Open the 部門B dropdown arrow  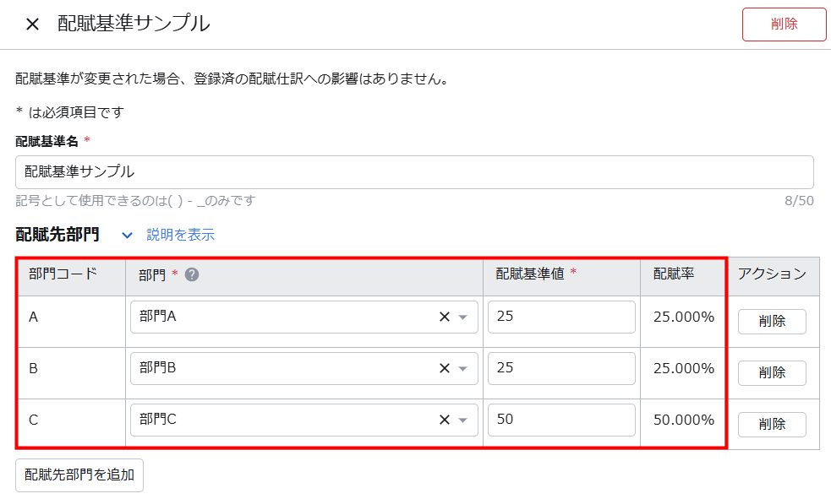[463, 369]
